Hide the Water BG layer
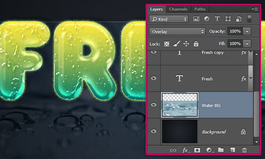 coord(154,105)
